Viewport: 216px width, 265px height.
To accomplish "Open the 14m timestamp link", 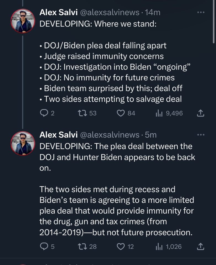I will tap(153, 12).
